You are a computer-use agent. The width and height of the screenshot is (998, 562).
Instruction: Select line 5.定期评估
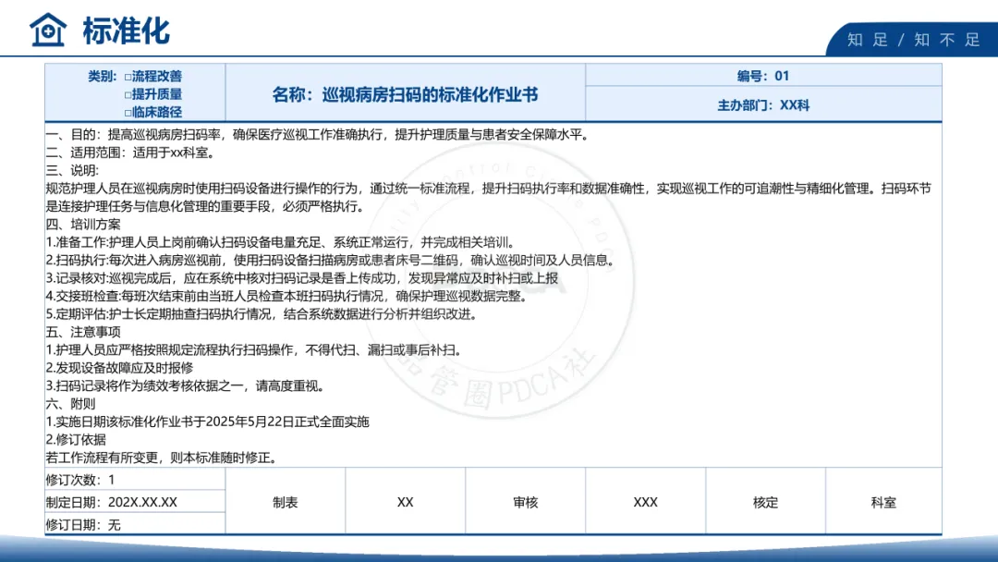click(262, 313)
